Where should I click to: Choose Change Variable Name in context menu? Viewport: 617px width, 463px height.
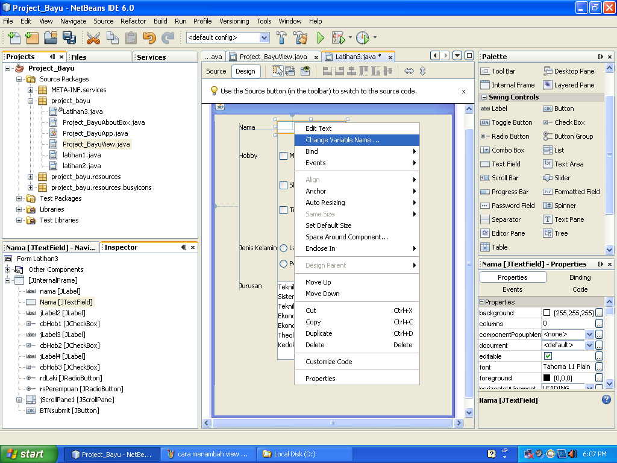[357, 140]
